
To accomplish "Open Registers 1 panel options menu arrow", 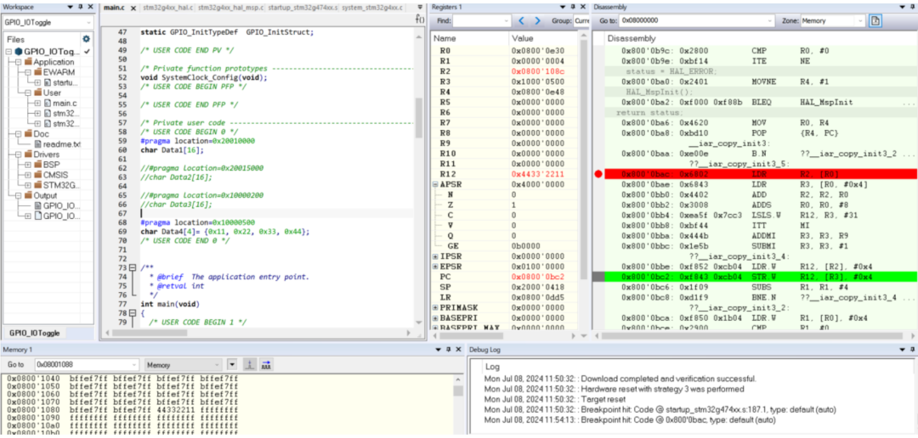I will pyautogui.click(x=563, y=7).
